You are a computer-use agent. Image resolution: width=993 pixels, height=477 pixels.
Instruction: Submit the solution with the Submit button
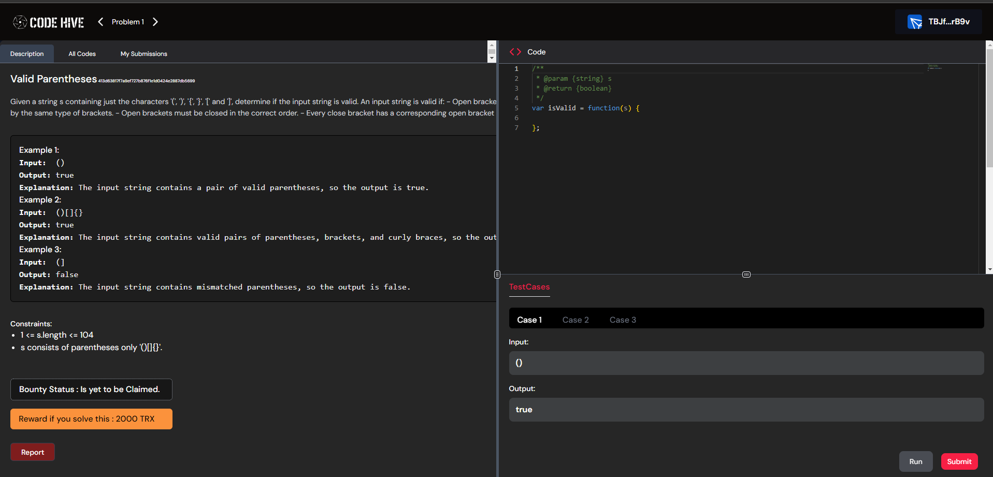(959, 461)
